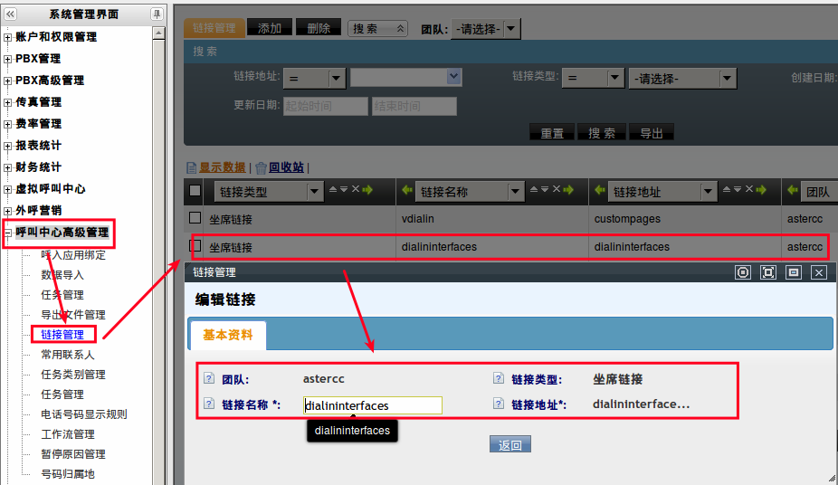Click the X icon in 链接类型 column header

[356, 190]
